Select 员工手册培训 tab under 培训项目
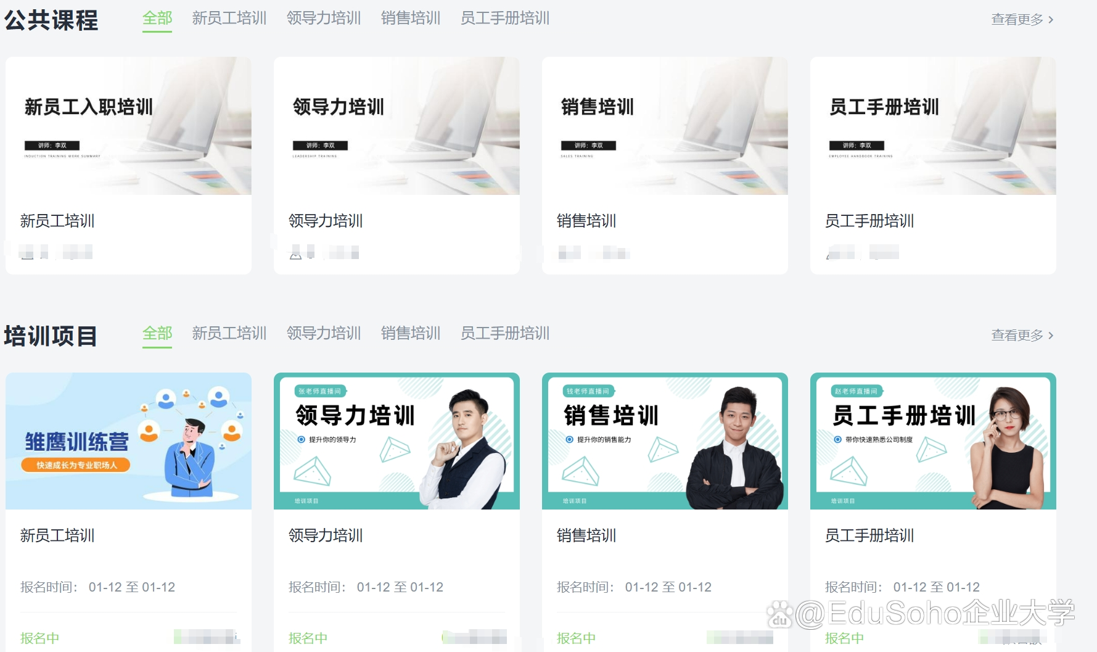This screenshot has height=652, width=1097. (505, 334)
